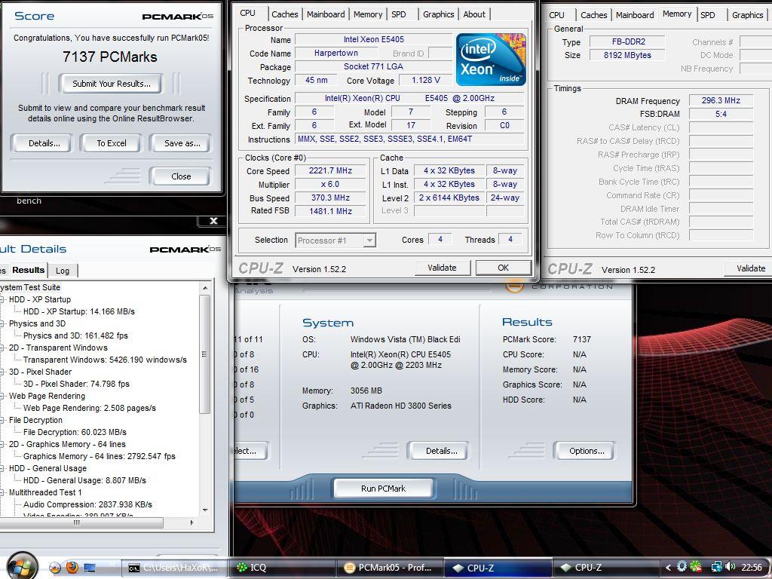The height and width of the screenshot is (579, 772).
Task: Select the Log tab in Result Details
Action: [63, 271]
